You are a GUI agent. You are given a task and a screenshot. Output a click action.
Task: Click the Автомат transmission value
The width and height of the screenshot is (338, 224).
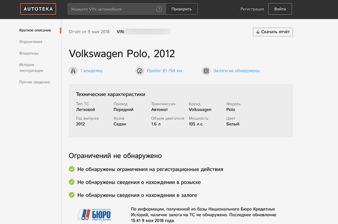coord(159,110)
